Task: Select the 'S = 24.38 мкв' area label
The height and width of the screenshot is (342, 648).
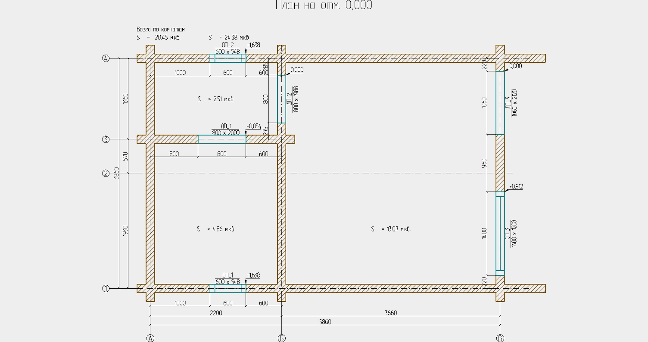Action: 229,37
